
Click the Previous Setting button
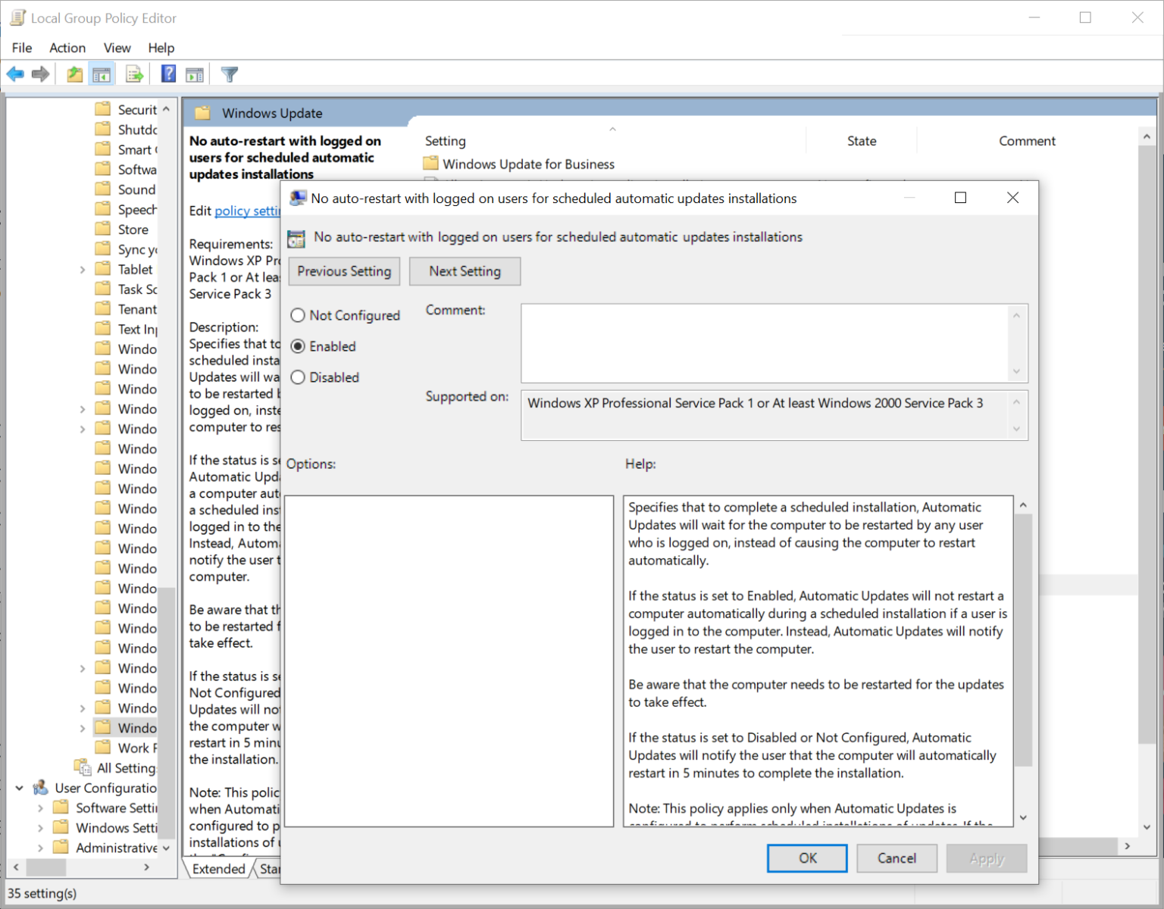click(344, 271)
